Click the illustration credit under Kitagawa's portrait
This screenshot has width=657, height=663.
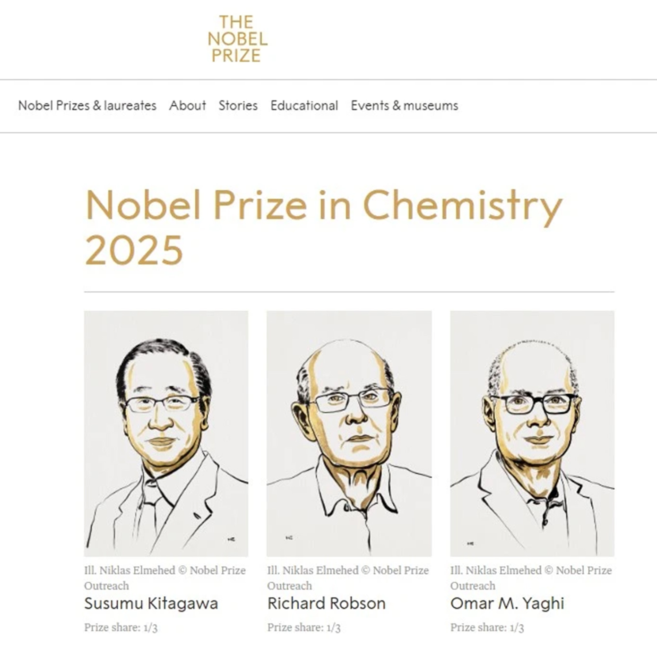[164, 578]
